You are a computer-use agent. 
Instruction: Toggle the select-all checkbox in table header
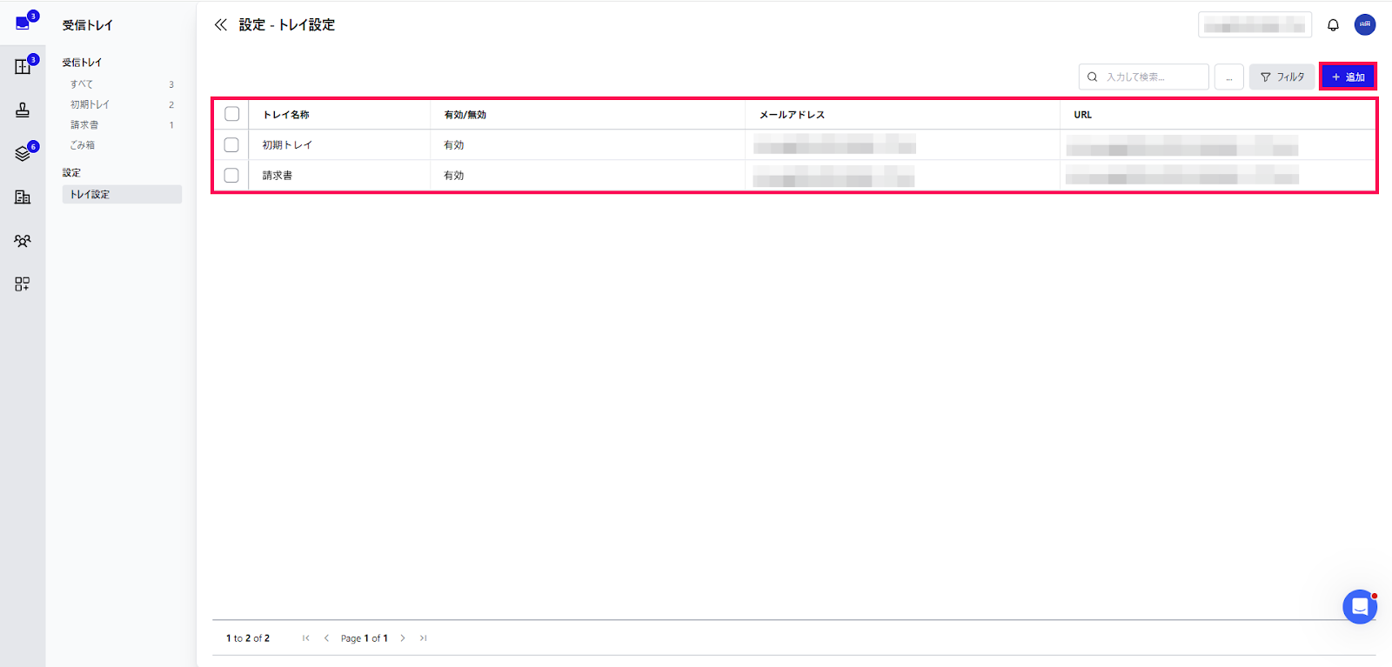(232, 114)
